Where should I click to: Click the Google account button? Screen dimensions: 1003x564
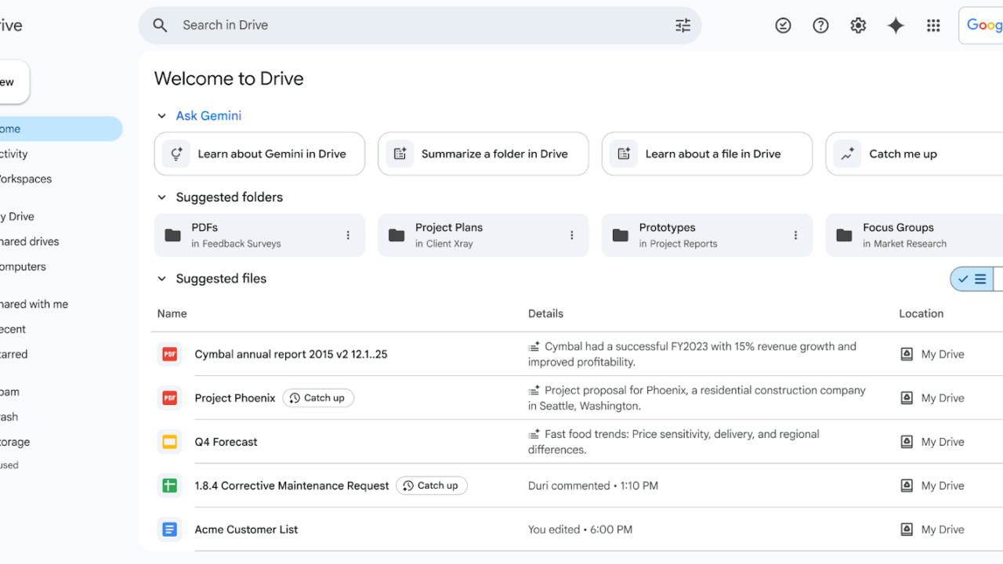(981, 25)
